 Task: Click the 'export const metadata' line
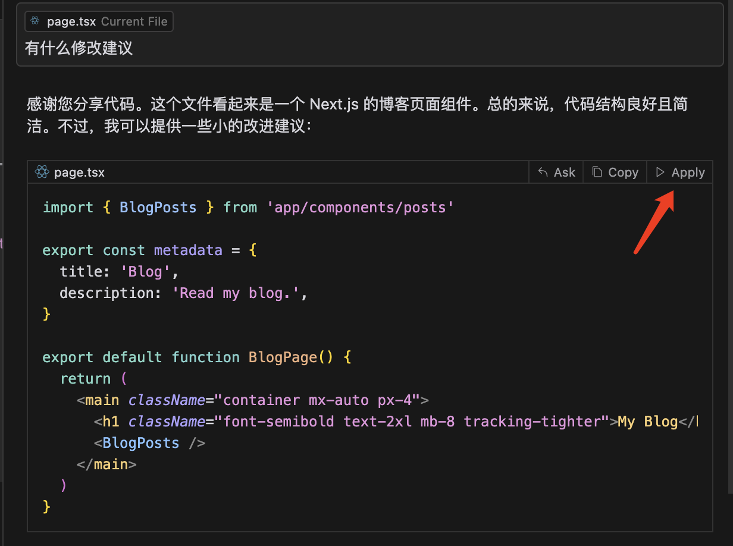[149, 250]
